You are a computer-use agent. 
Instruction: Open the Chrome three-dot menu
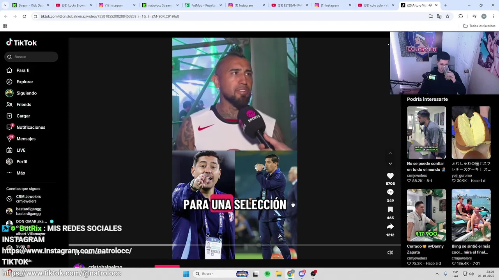click(x=494, y=16)
